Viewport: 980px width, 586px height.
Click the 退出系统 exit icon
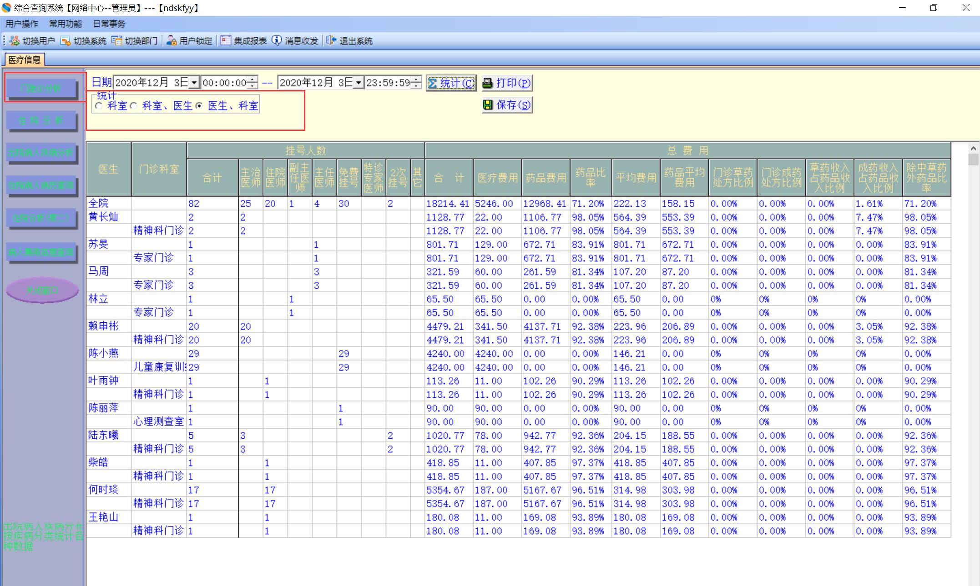(x=331, y=41)
